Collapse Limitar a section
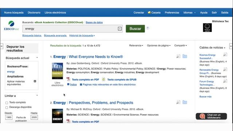The width and height of the screenshot is (233, 131). [37, 95]
